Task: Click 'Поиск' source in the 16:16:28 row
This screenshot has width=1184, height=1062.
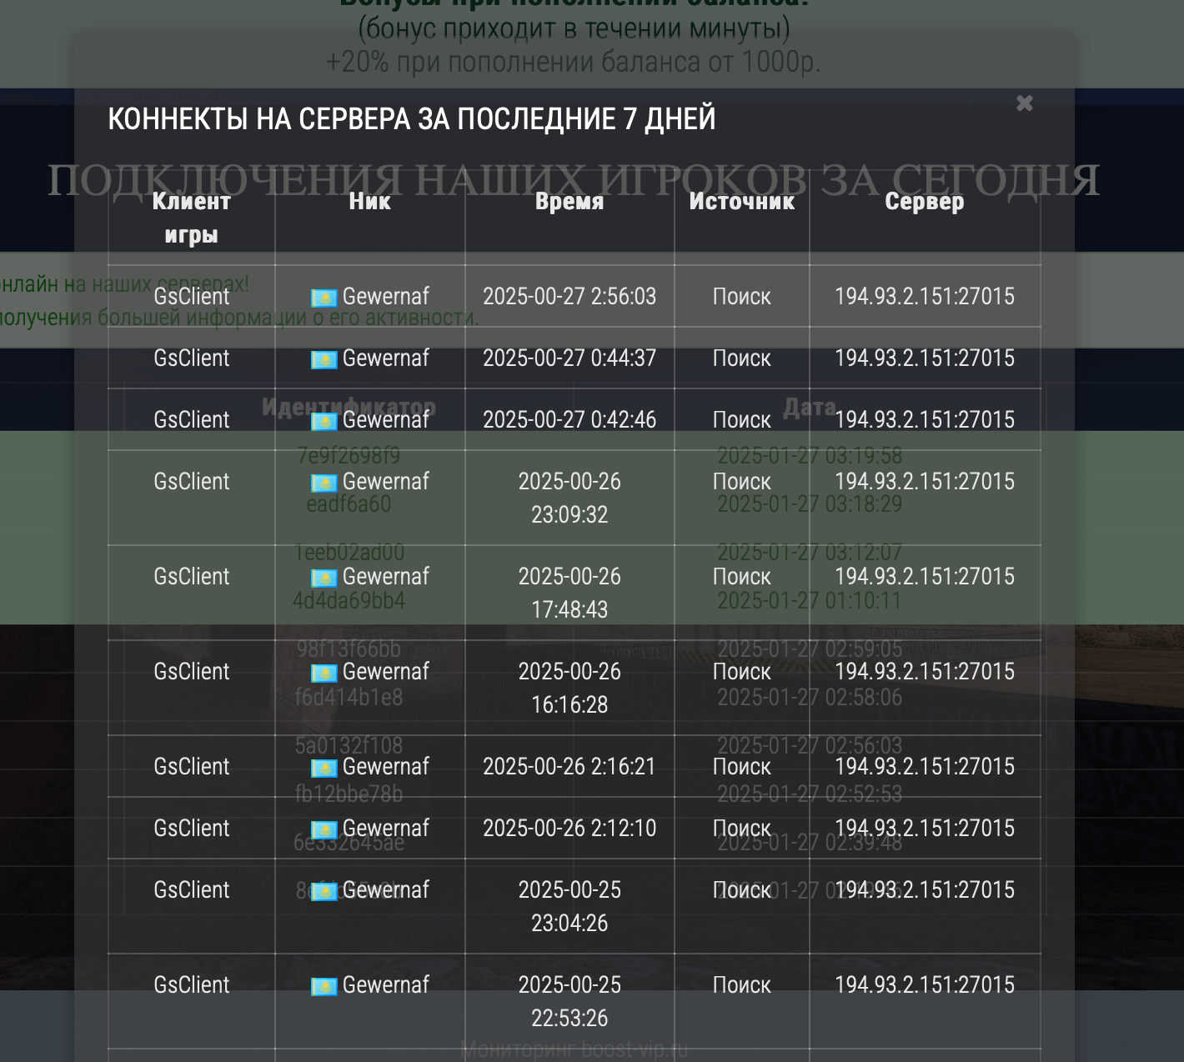Action: [742, 671]
